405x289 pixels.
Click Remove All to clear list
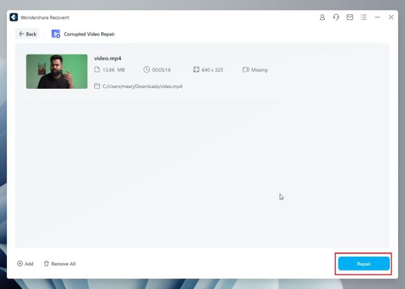click(x=59, y=264)
